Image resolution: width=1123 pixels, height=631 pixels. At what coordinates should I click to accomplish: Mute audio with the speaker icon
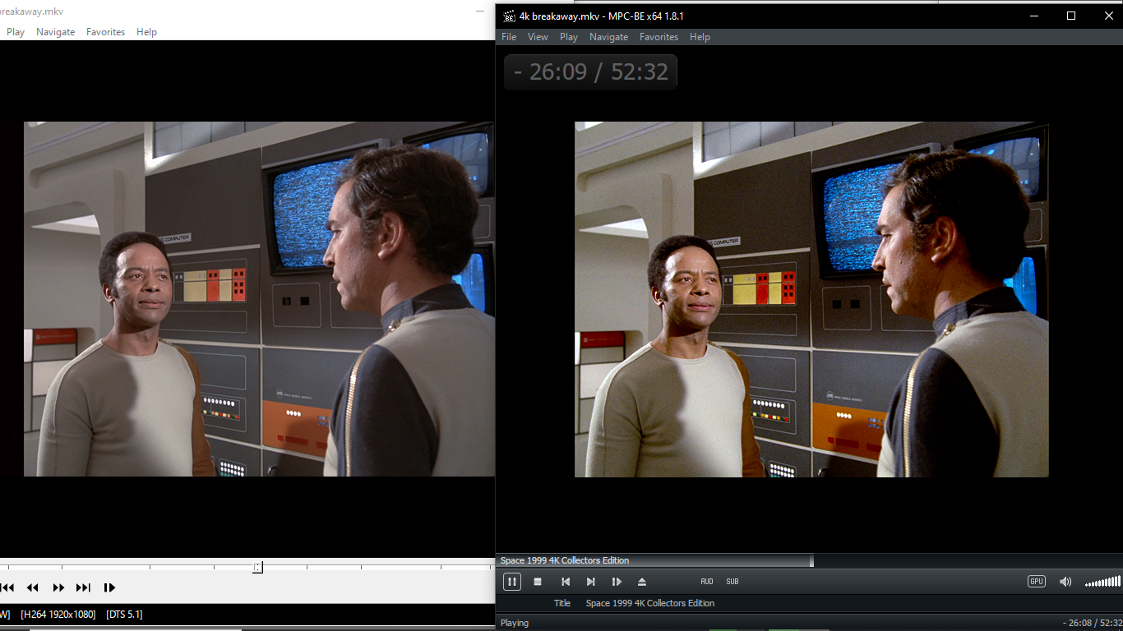point(1065,582)
